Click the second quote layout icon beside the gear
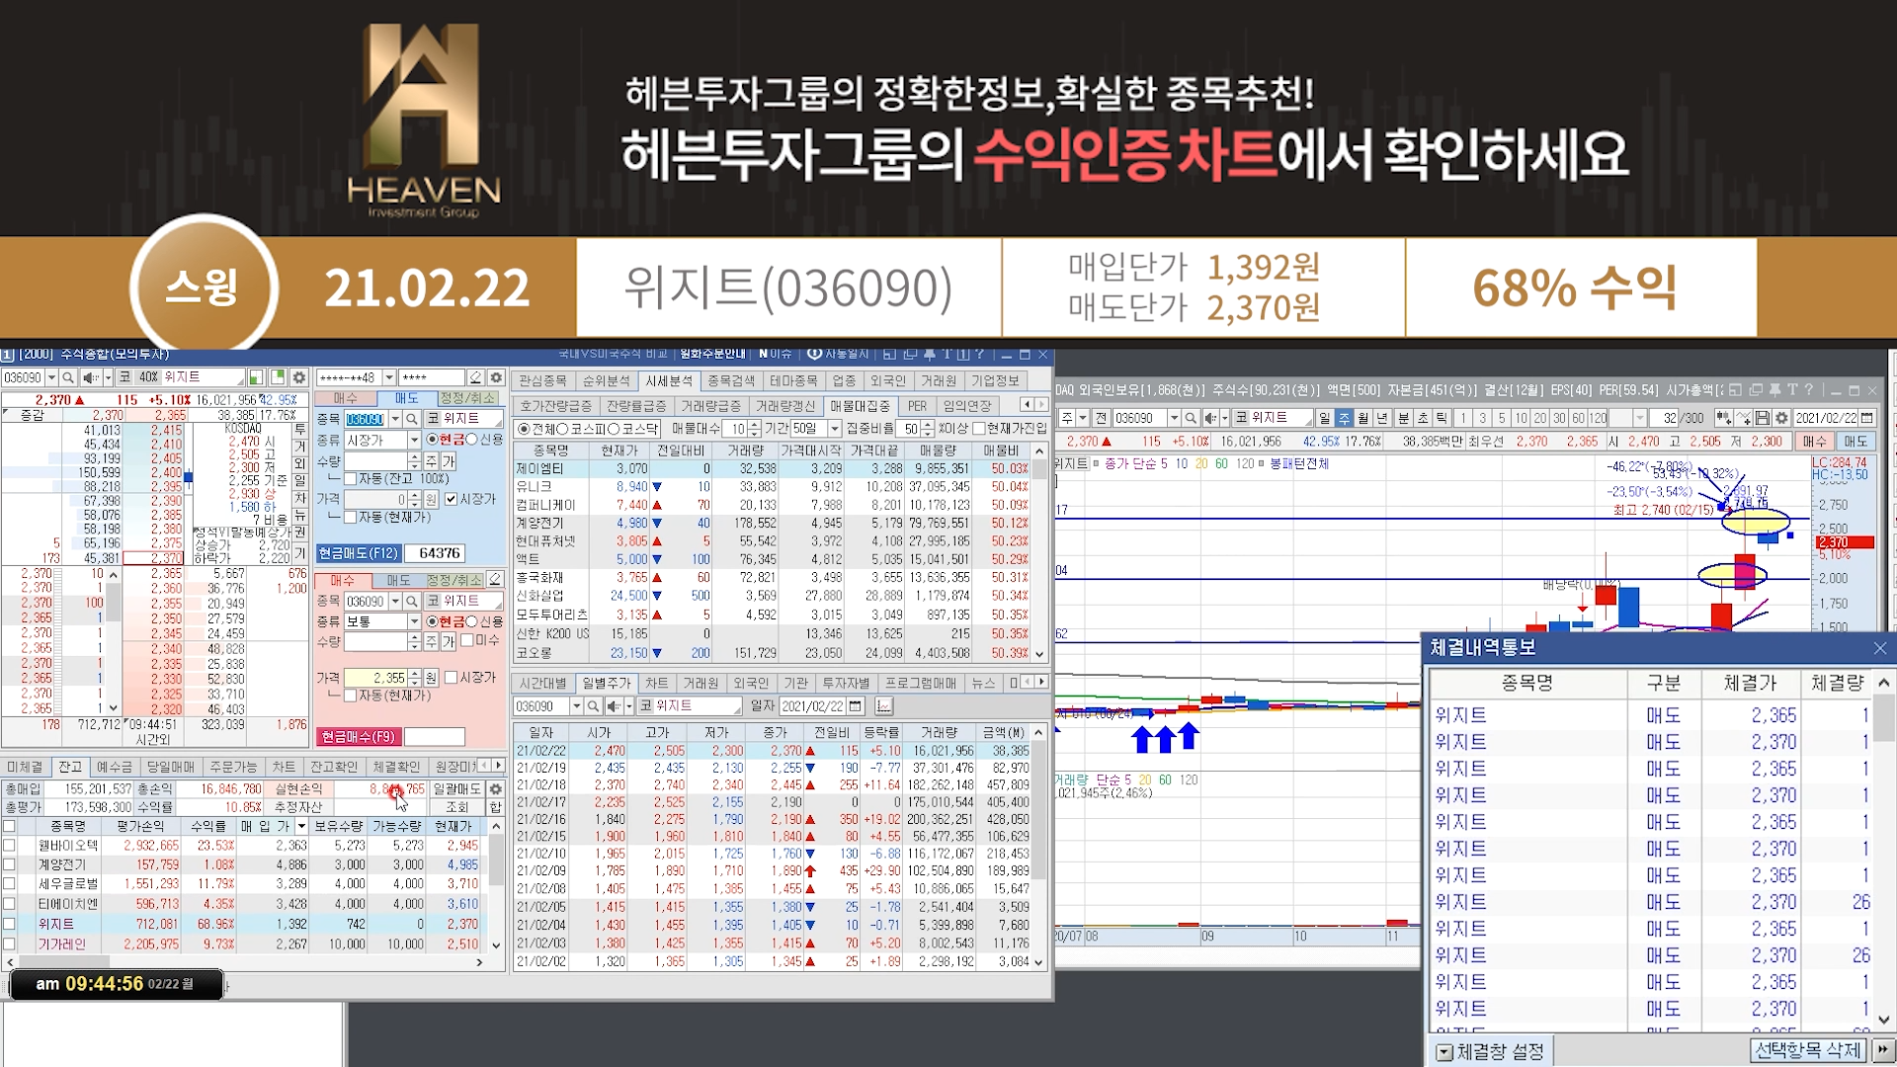Screen dimensions: 1897x1067 279,377
